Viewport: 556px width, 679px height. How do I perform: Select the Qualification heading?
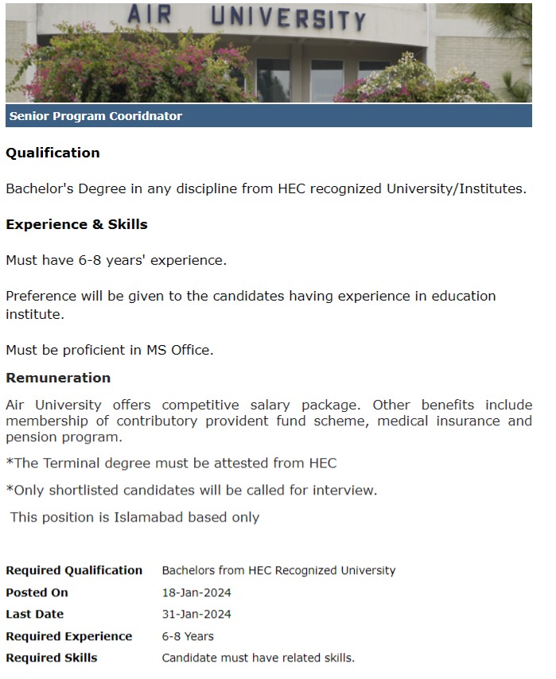tap(52, 153)
